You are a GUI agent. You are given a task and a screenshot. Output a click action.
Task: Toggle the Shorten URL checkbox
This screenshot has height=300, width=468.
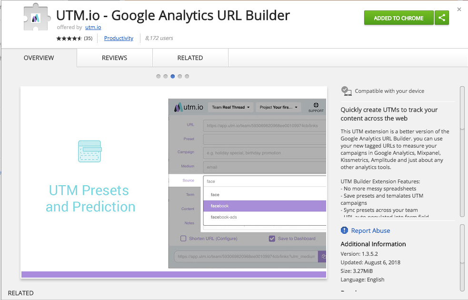(183, 239)
